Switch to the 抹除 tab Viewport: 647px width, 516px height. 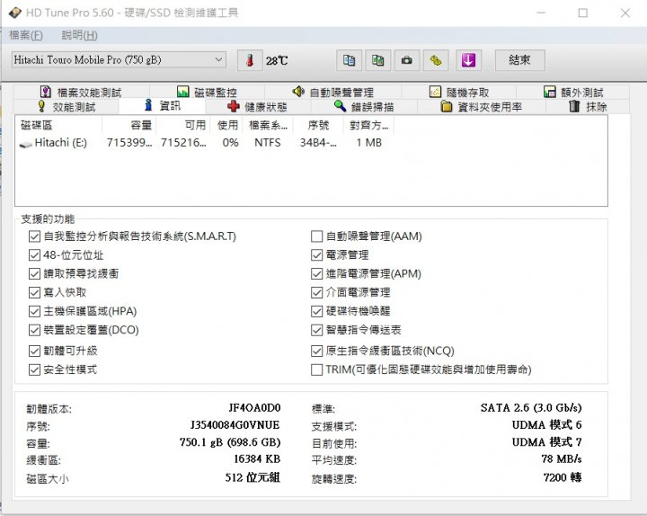point(588,107)
